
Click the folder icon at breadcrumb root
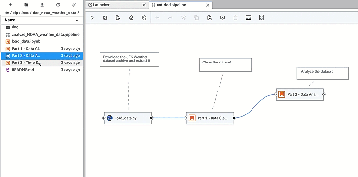(x=7, y=13)
